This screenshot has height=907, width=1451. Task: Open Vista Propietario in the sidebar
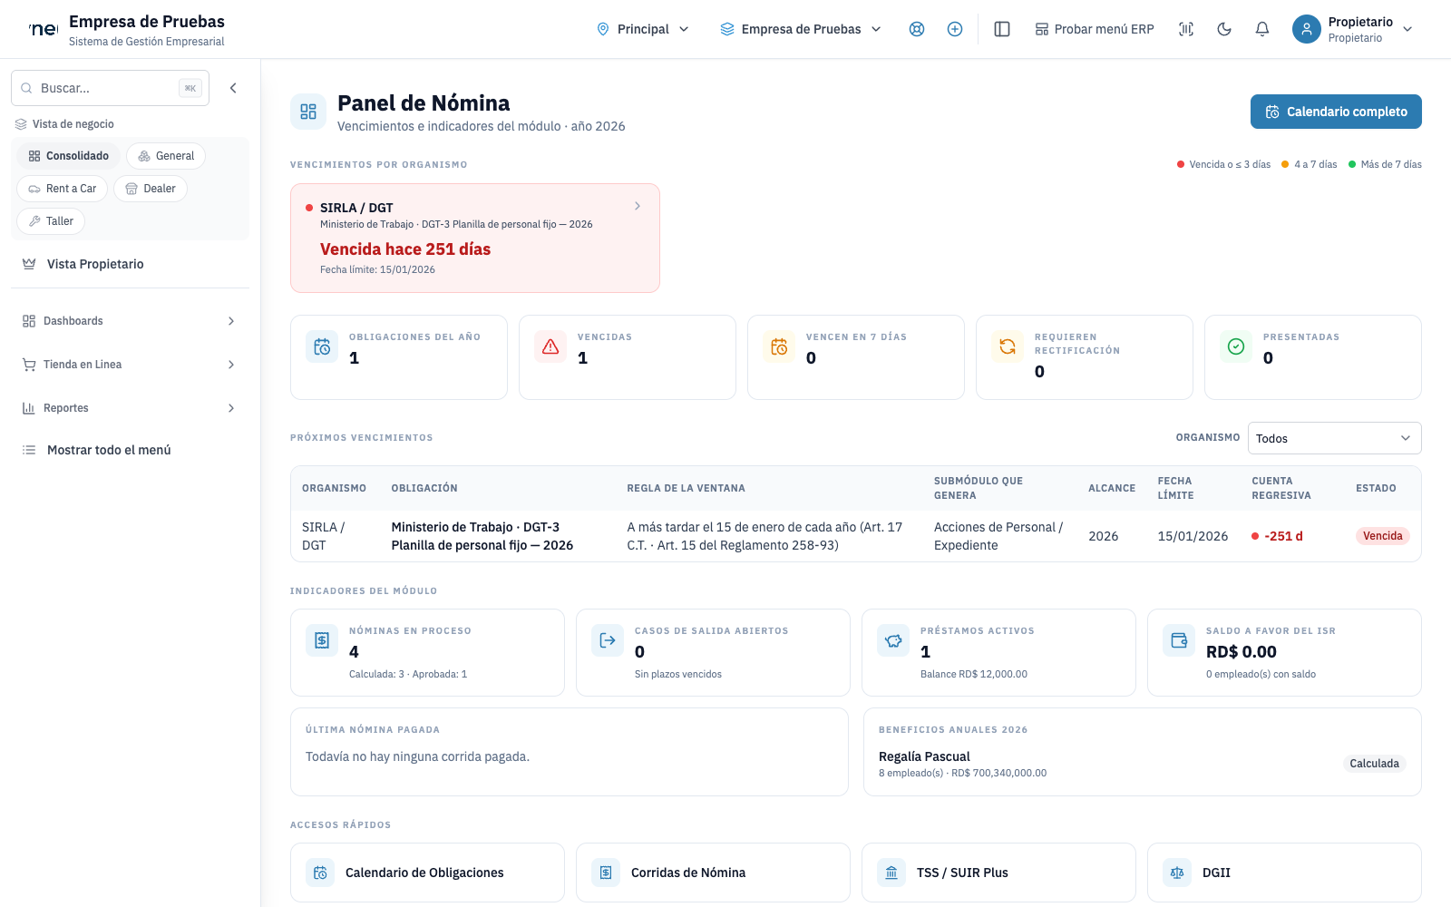[130, 264]
